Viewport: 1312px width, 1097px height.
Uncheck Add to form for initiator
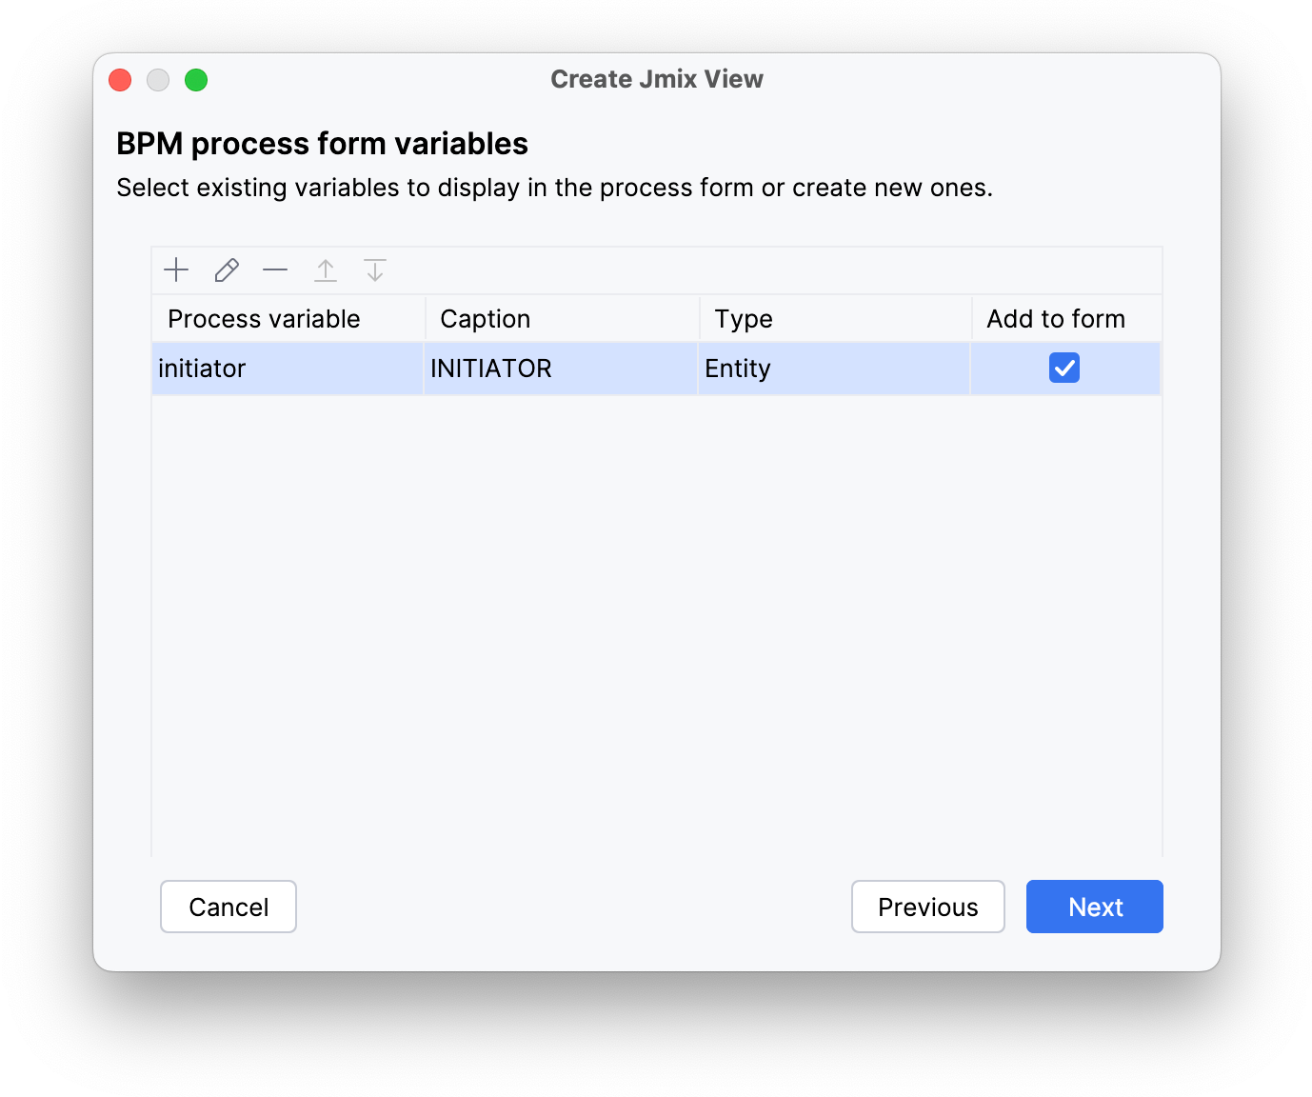click(x=1064, y=368)
